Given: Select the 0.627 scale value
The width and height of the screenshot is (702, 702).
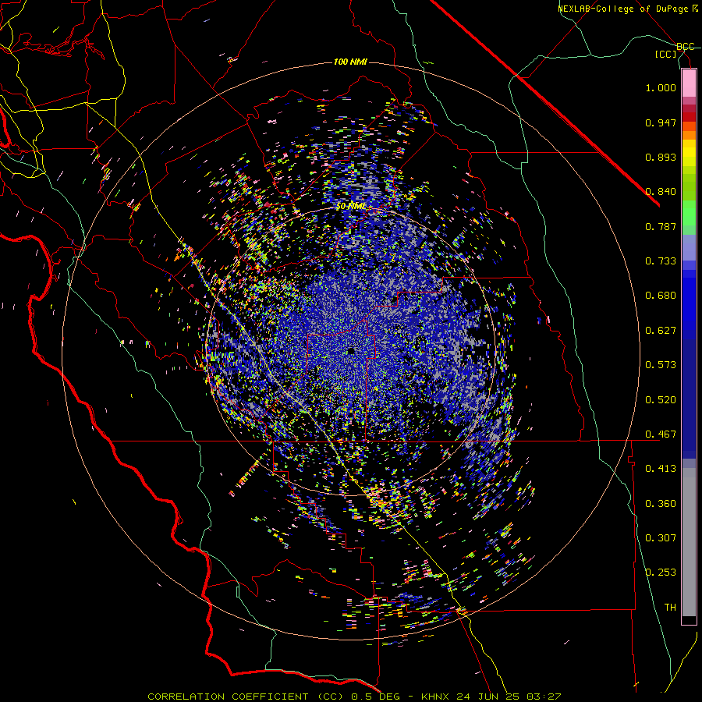Looking at the screenshot, I should (x=661, y=331).
